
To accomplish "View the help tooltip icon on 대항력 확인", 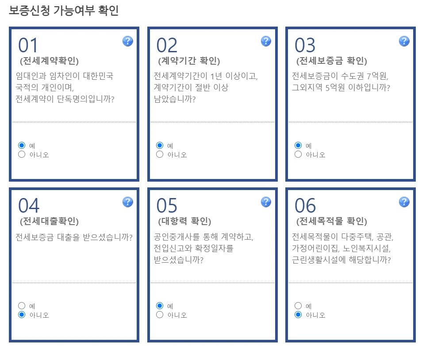I will (x=265, y=202).
